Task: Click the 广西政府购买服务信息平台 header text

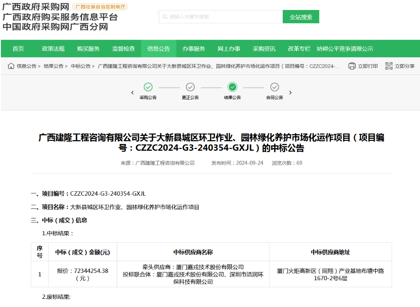Action: [x=60, y=17]
